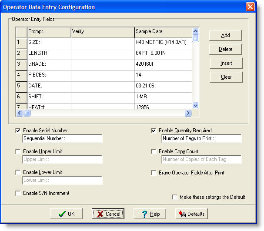Screen dimensions: 264x231
Task: Select row header number 4
Action: point(21,76)
